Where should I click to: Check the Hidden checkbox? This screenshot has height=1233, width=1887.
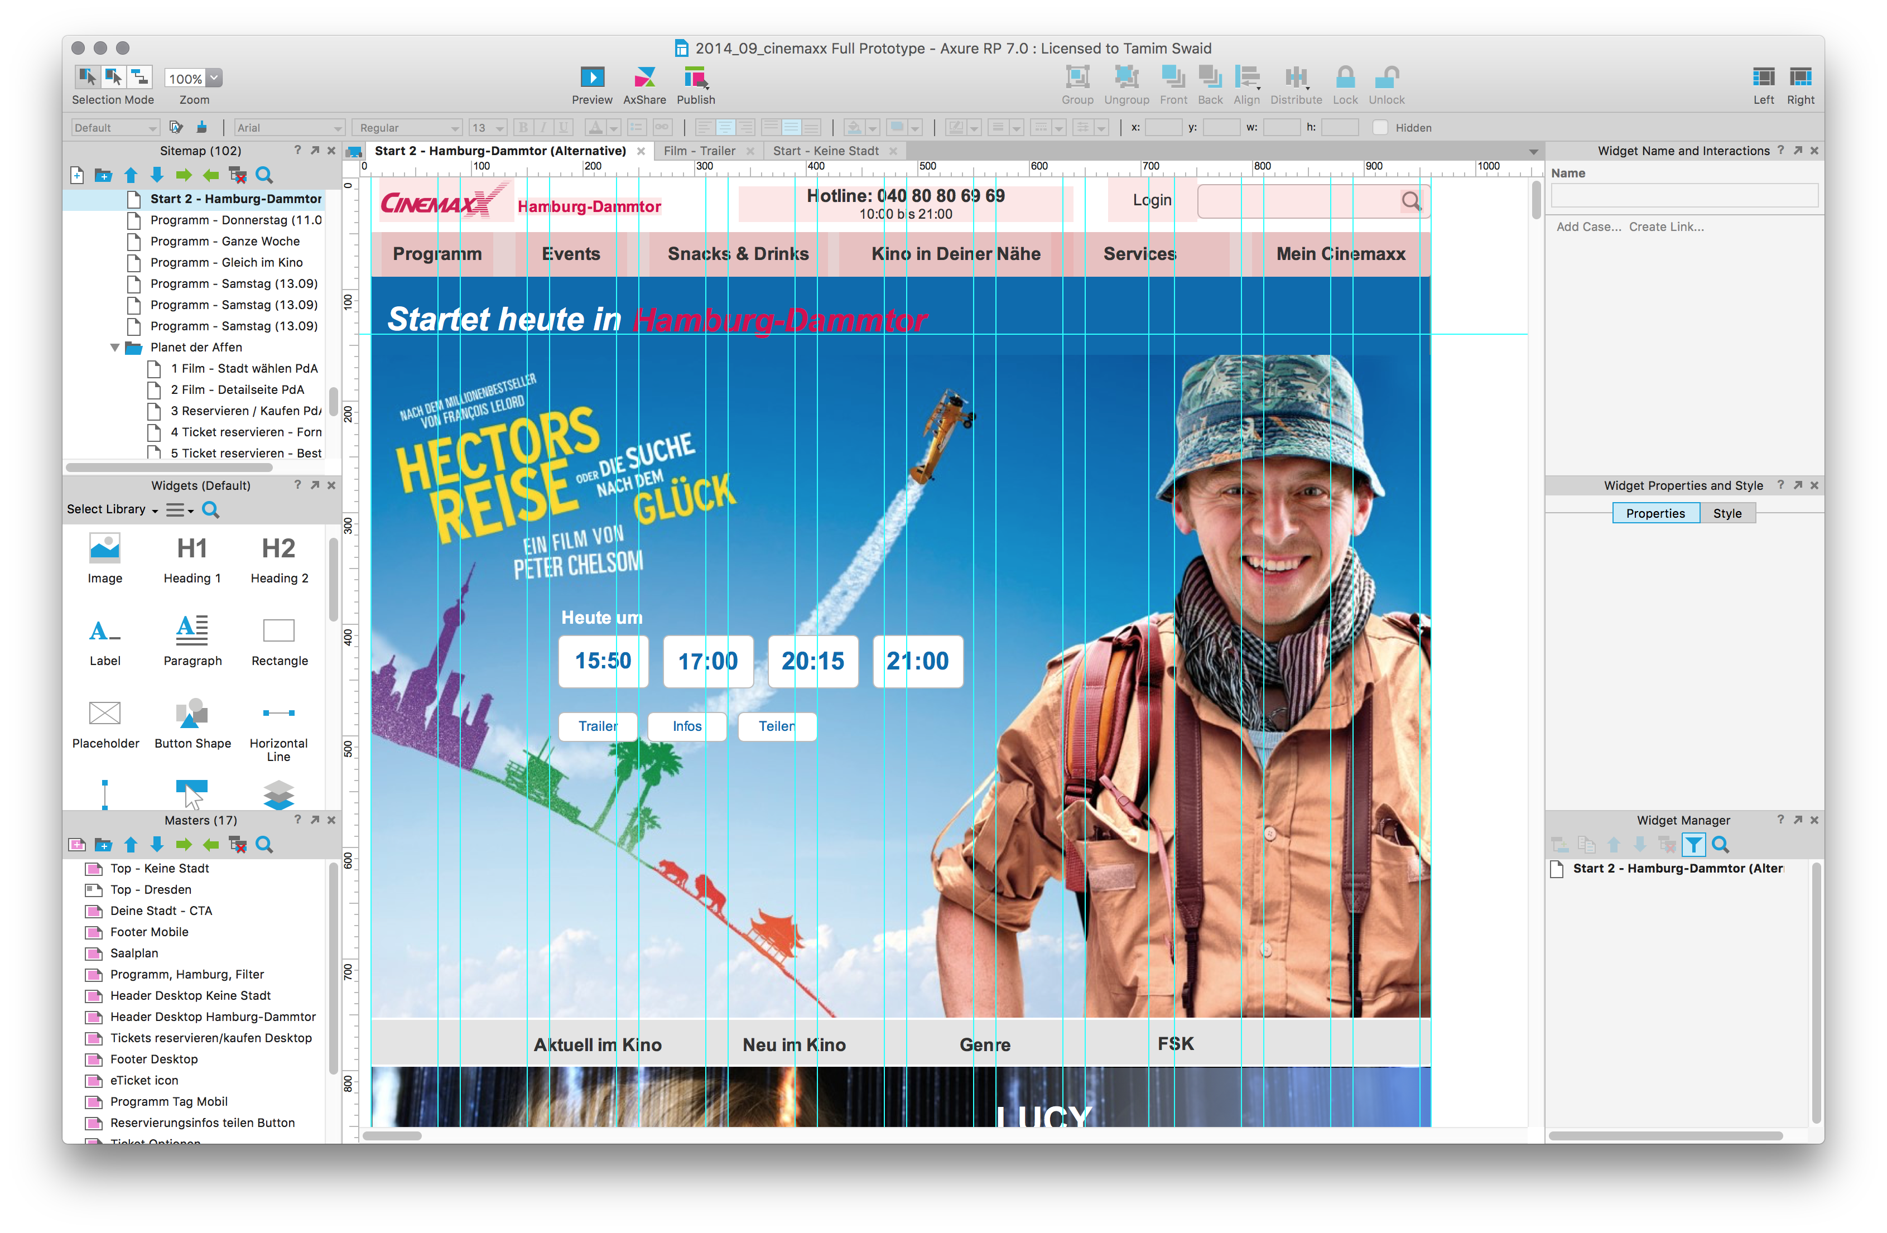(1380, 127)
